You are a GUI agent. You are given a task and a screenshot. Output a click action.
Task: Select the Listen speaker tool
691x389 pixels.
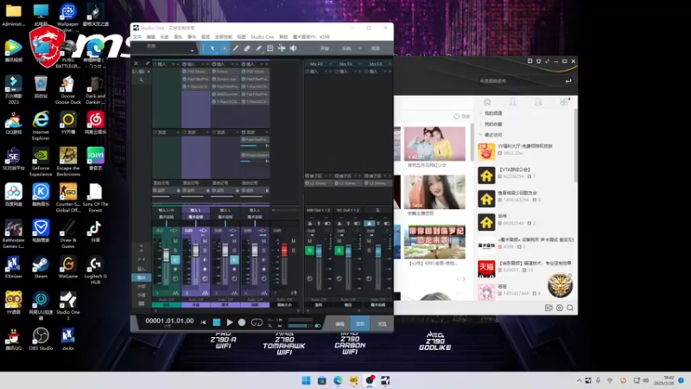point(293,48)
